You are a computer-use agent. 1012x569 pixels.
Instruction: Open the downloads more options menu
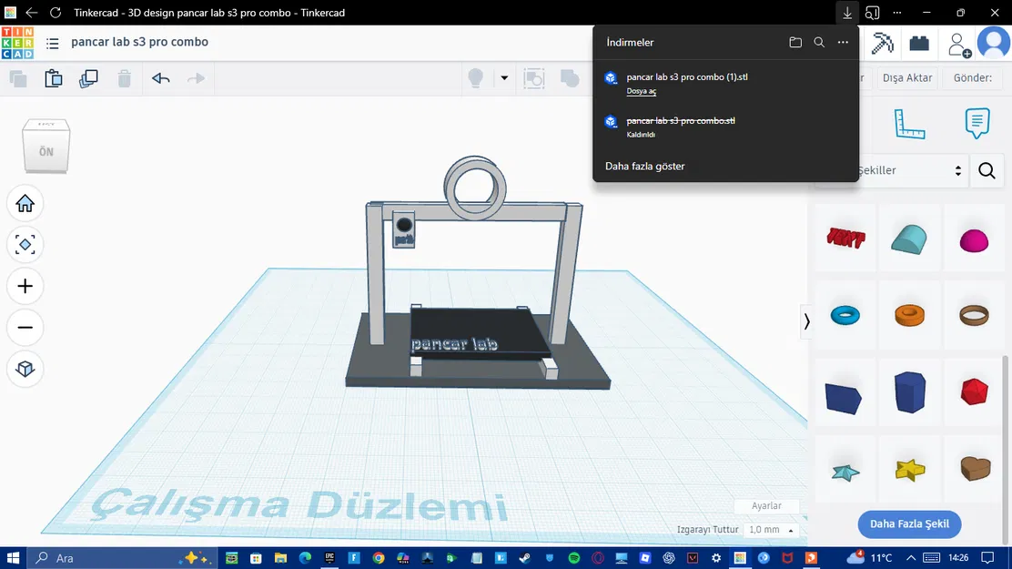842,42
